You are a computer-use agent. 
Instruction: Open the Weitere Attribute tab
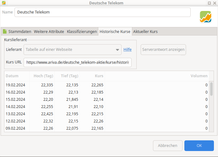[x=49, y=31]
